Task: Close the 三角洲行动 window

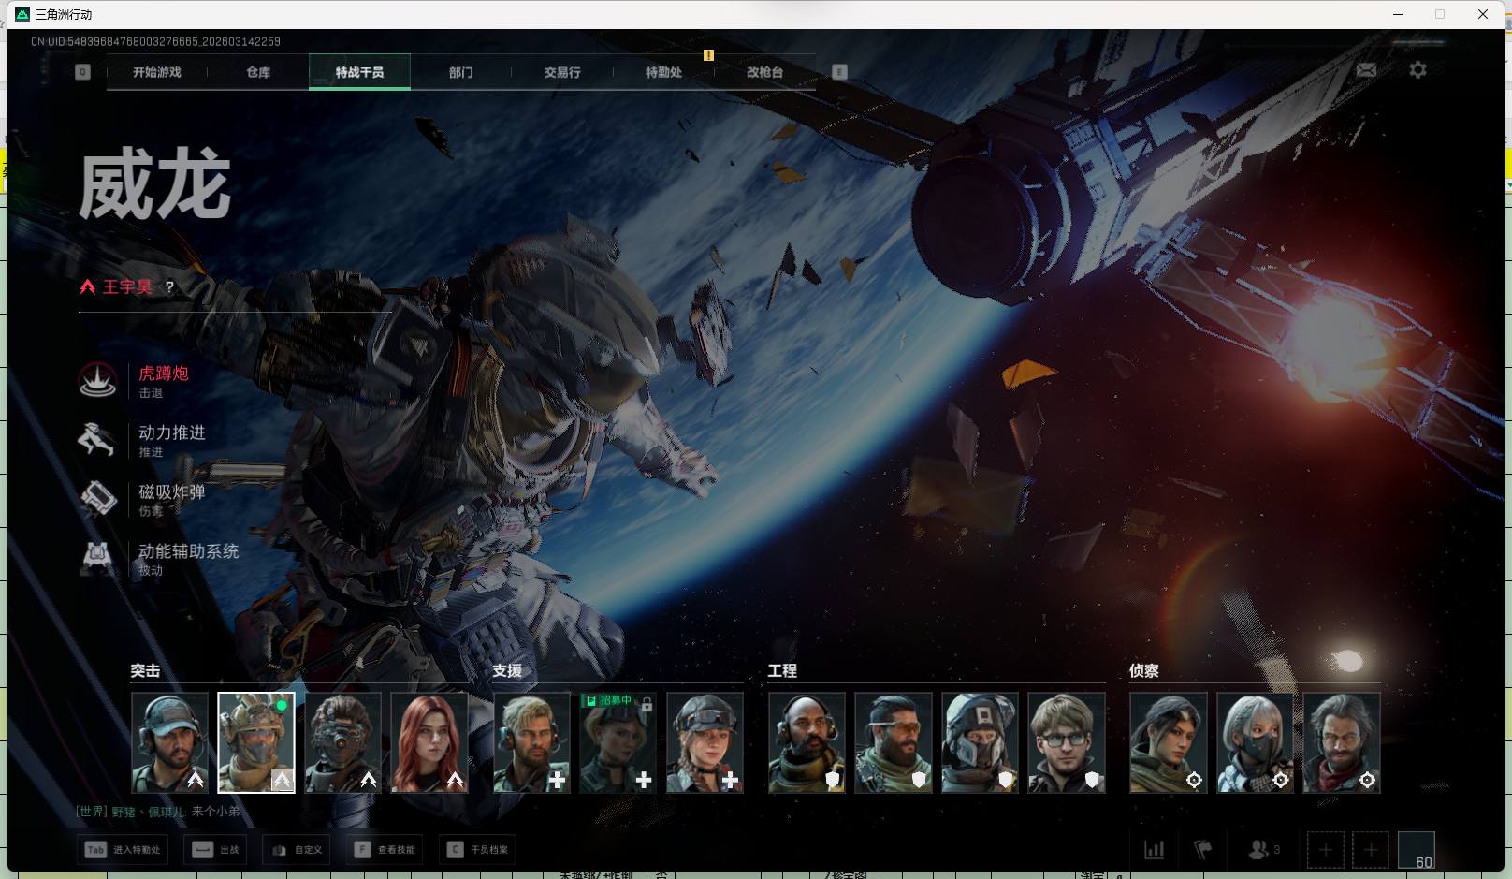Action: tap(1483, 14)
